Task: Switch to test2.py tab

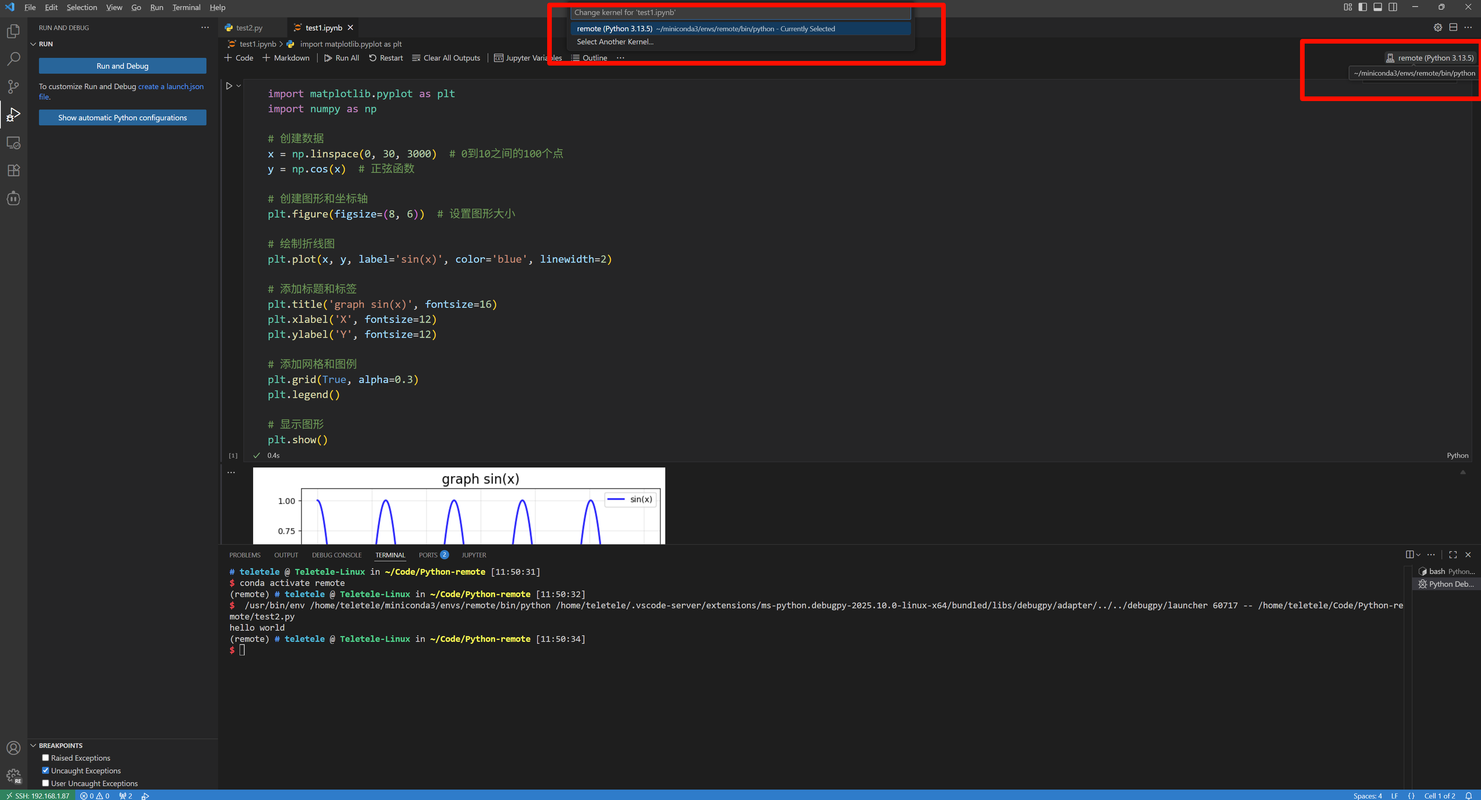Action: point(249,28)
